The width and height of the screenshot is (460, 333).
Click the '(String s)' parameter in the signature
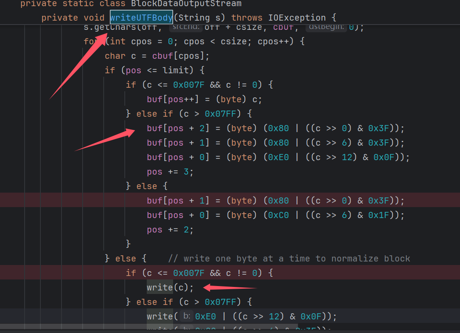tap(199, 18)
